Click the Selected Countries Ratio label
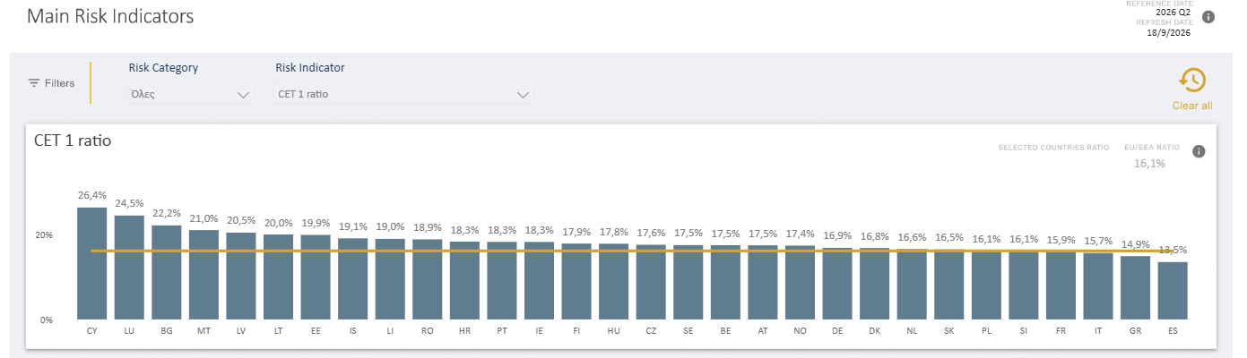This screenshot has width=1247, height=358. pyautogui.click(x=1053, y=148)
